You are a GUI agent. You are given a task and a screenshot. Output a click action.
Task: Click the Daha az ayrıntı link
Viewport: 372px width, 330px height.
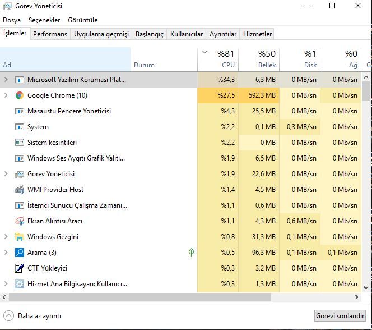point(39,316)
